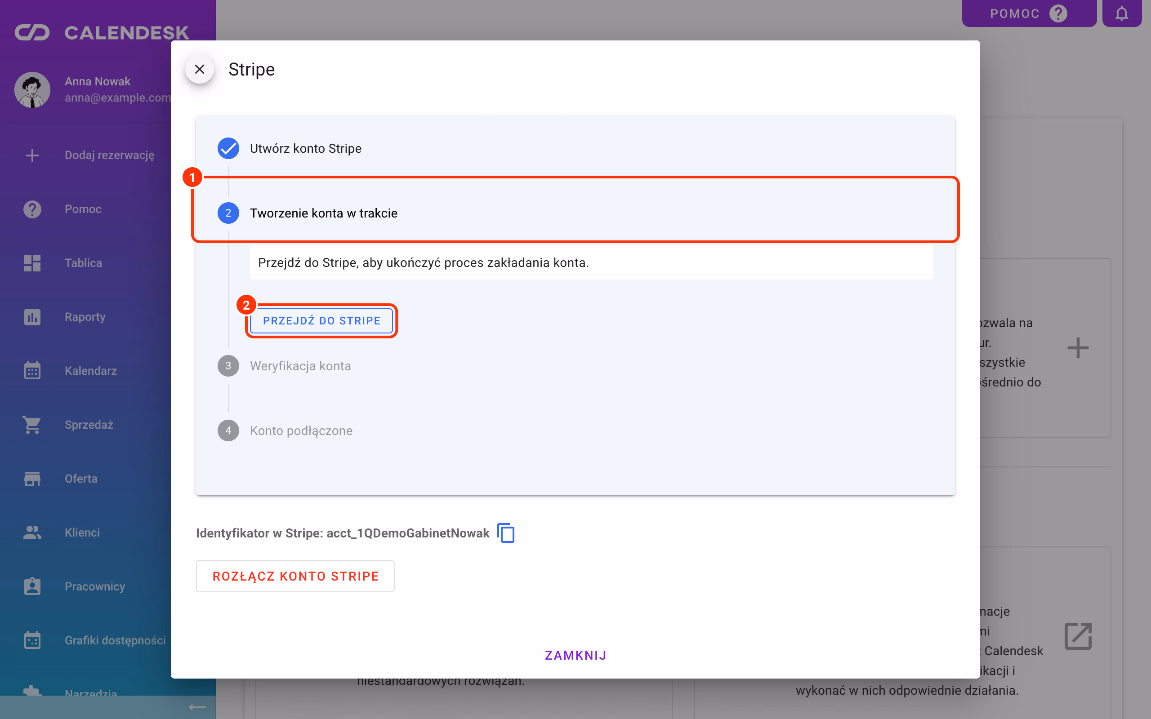The width and height of the screenshot is (1151, 719).
Task: Open Dodaj rezerwację menu label
Action: 109,155
